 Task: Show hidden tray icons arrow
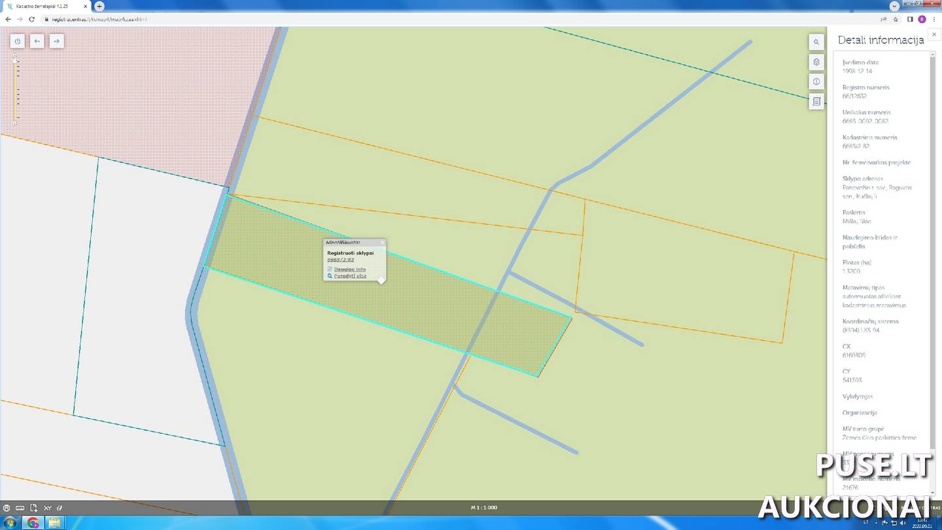(877, 522)
